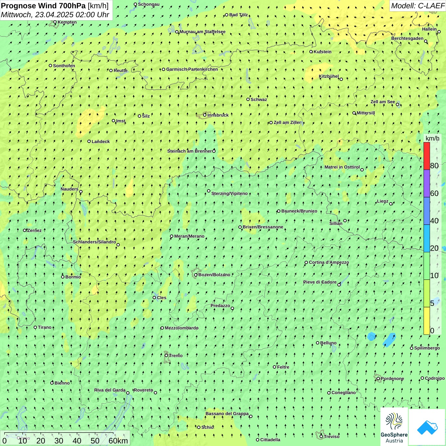Click the 'Conegliano' label
Image resolution: width=446 pixels, height=446 pixels.
343,392
